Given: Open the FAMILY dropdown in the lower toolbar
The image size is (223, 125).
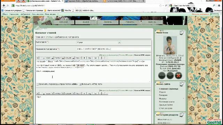Looking at the screenshot, I should pos(59,93).
